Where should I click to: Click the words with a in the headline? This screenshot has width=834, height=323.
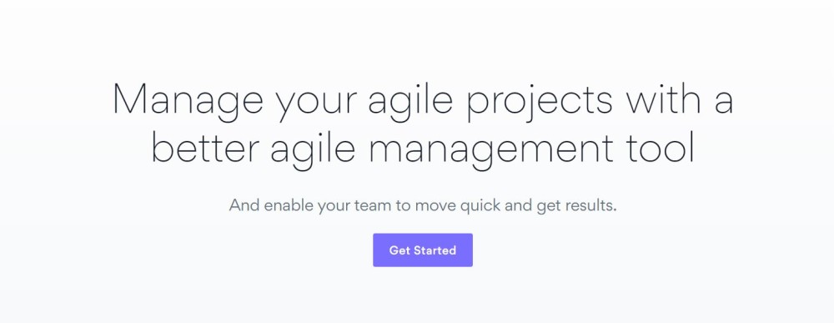(x=681, y=98)
